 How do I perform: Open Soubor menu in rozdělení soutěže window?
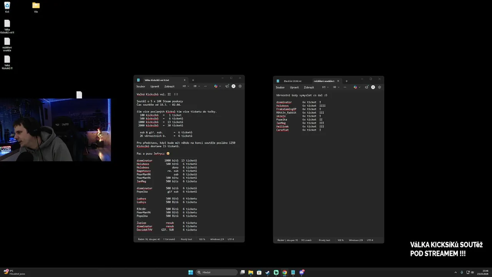(280, 87)
